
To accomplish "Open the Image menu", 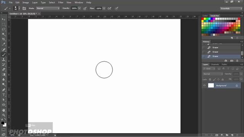I will (26, 3).
